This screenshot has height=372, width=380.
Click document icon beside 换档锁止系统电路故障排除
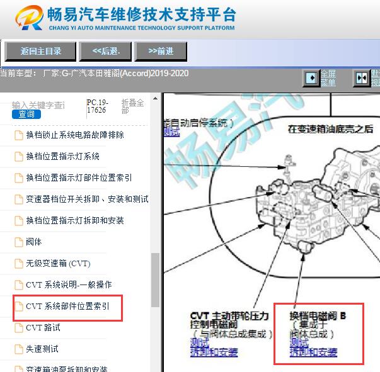pos(19,135)
